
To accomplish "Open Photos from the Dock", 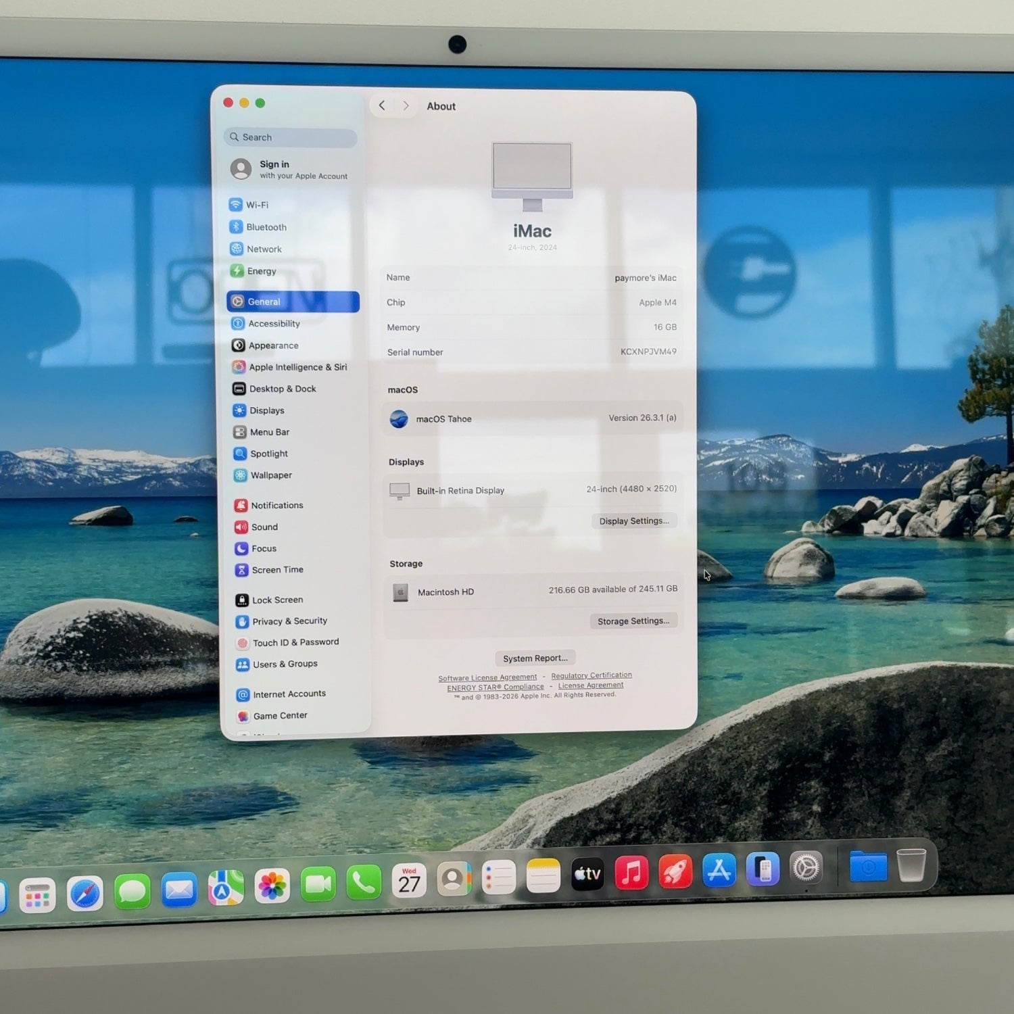I will [x=272, y=886].
